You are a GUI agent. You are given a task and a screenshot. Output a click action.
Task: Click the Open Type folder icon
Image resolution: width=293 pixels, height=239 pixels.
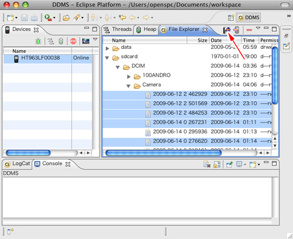click(66, 18)
